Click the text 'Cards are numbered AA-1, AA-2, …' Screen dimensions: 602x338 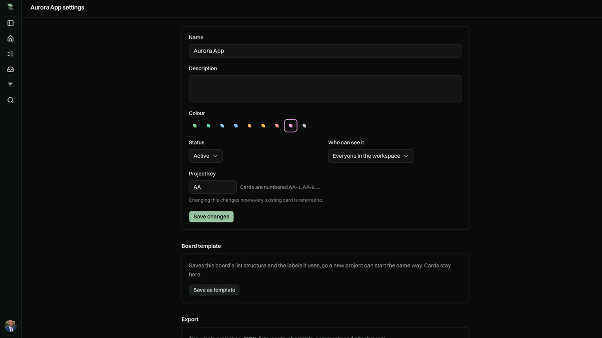tap(280, 187)
